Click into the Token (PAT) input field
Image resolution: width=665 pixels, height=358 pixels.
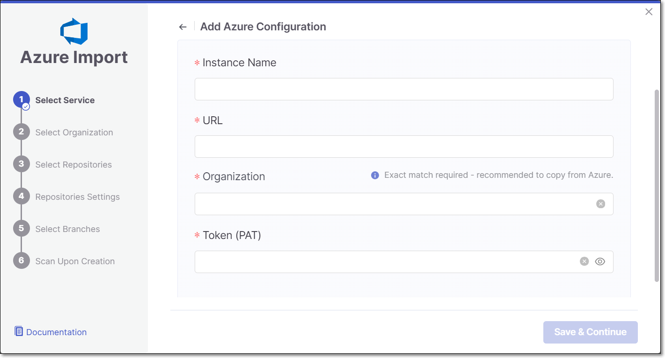click(404, 262)
